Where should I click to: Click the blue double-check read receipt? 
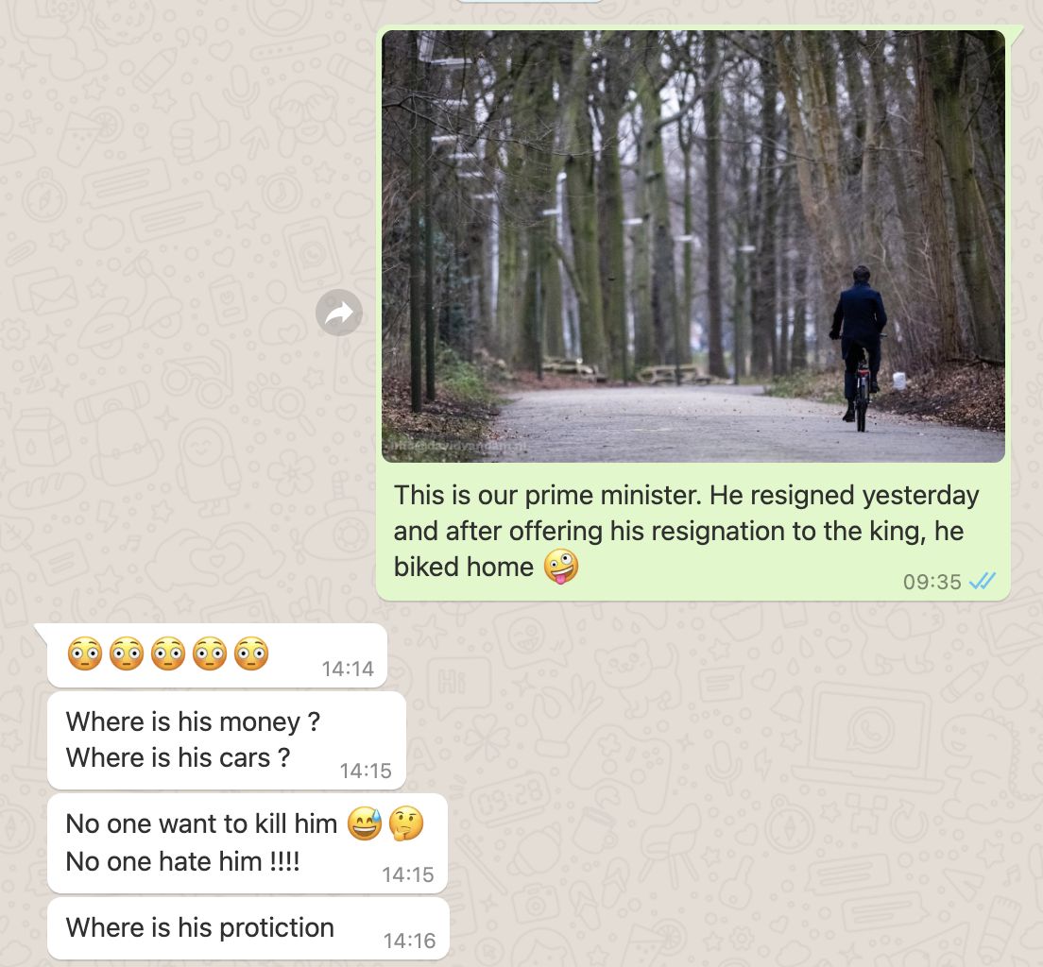point(982,582)
